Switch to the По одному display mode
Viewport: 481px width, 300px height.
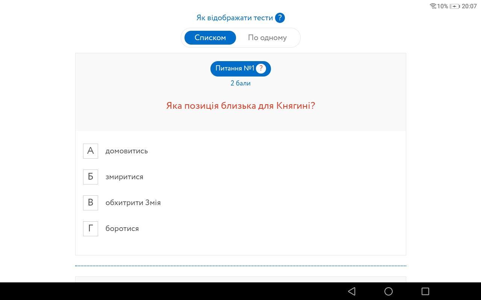[x=267, y=38]
